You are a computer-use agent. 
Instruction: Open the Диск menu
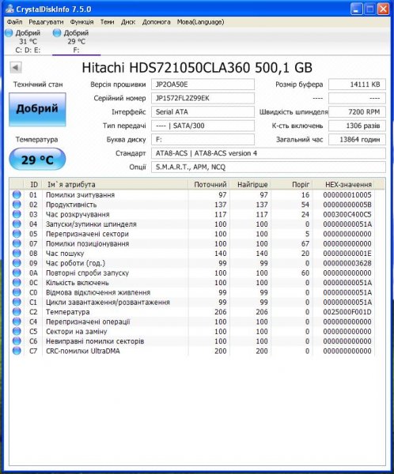[128, 22]
